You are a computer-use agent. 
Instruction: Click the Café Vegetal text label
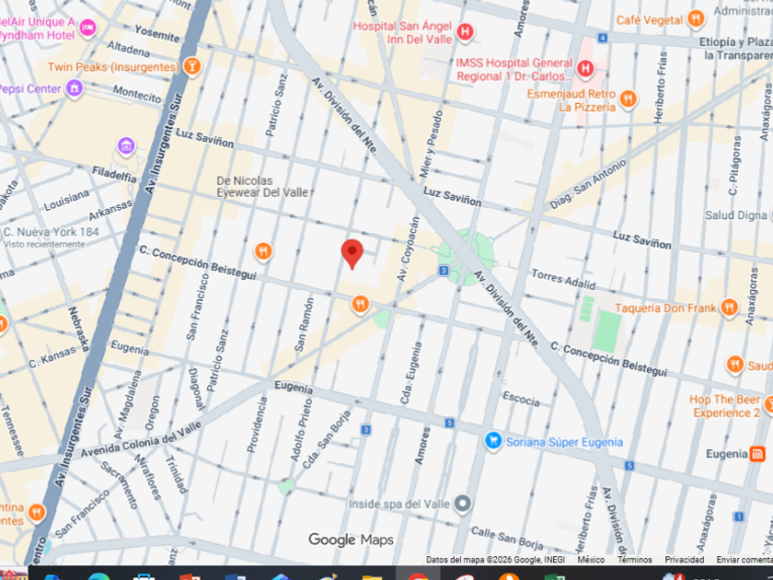point(650,20)
